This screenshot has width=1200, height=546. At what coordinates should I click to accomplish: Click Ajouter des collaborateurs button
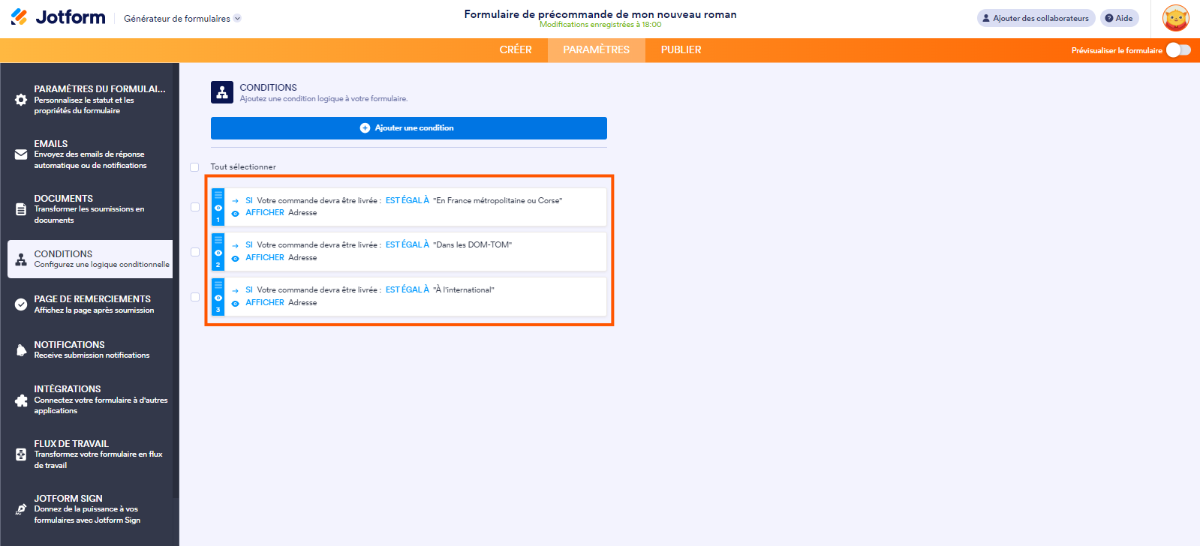pyautogui.click(x=1036, y=18)
